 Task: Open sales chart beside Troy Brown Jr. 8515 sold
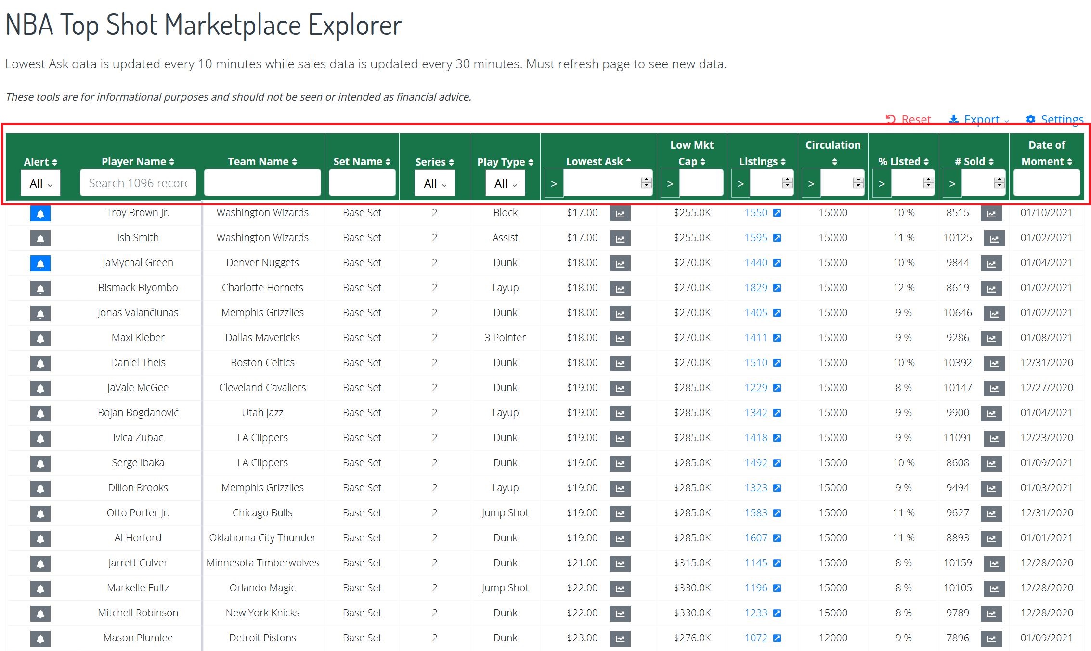coord(991,213)
